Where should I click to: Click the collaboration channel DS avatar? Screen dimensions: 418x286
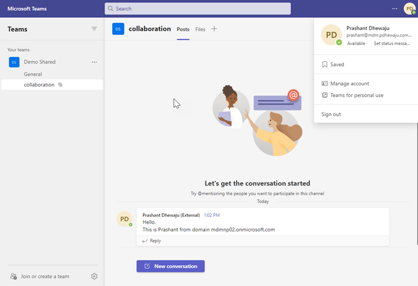pos(118,29)
